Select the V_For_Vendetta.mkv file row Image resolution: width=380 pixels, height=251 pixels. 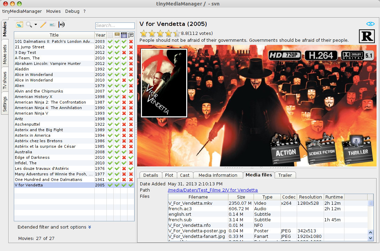(x=268, y=203)
